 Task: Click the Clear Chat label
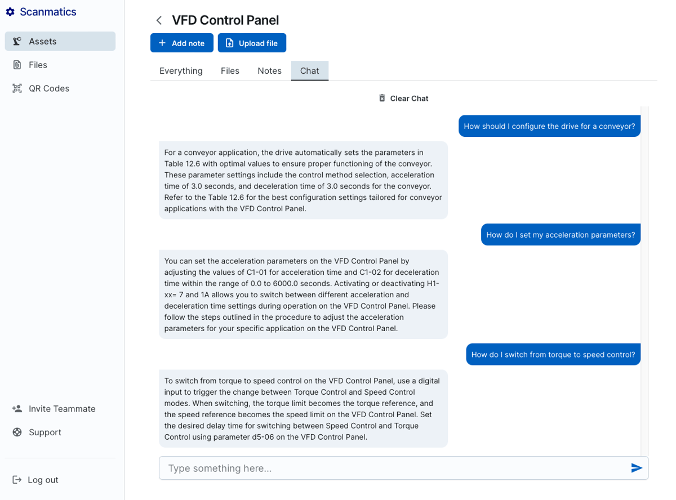tap(409, 98)
